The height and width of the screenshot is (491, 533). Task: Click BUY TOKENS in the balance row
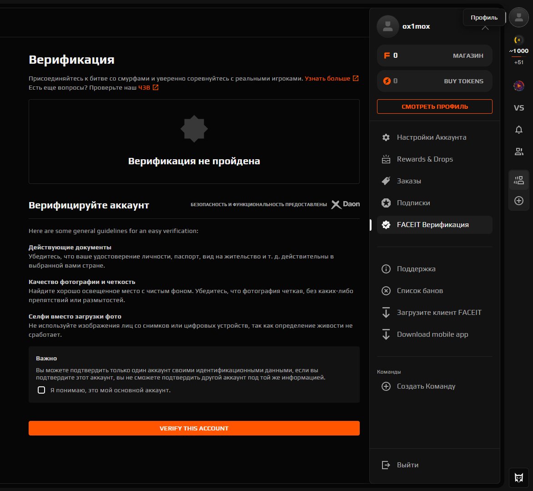click(x=463, y=81)
